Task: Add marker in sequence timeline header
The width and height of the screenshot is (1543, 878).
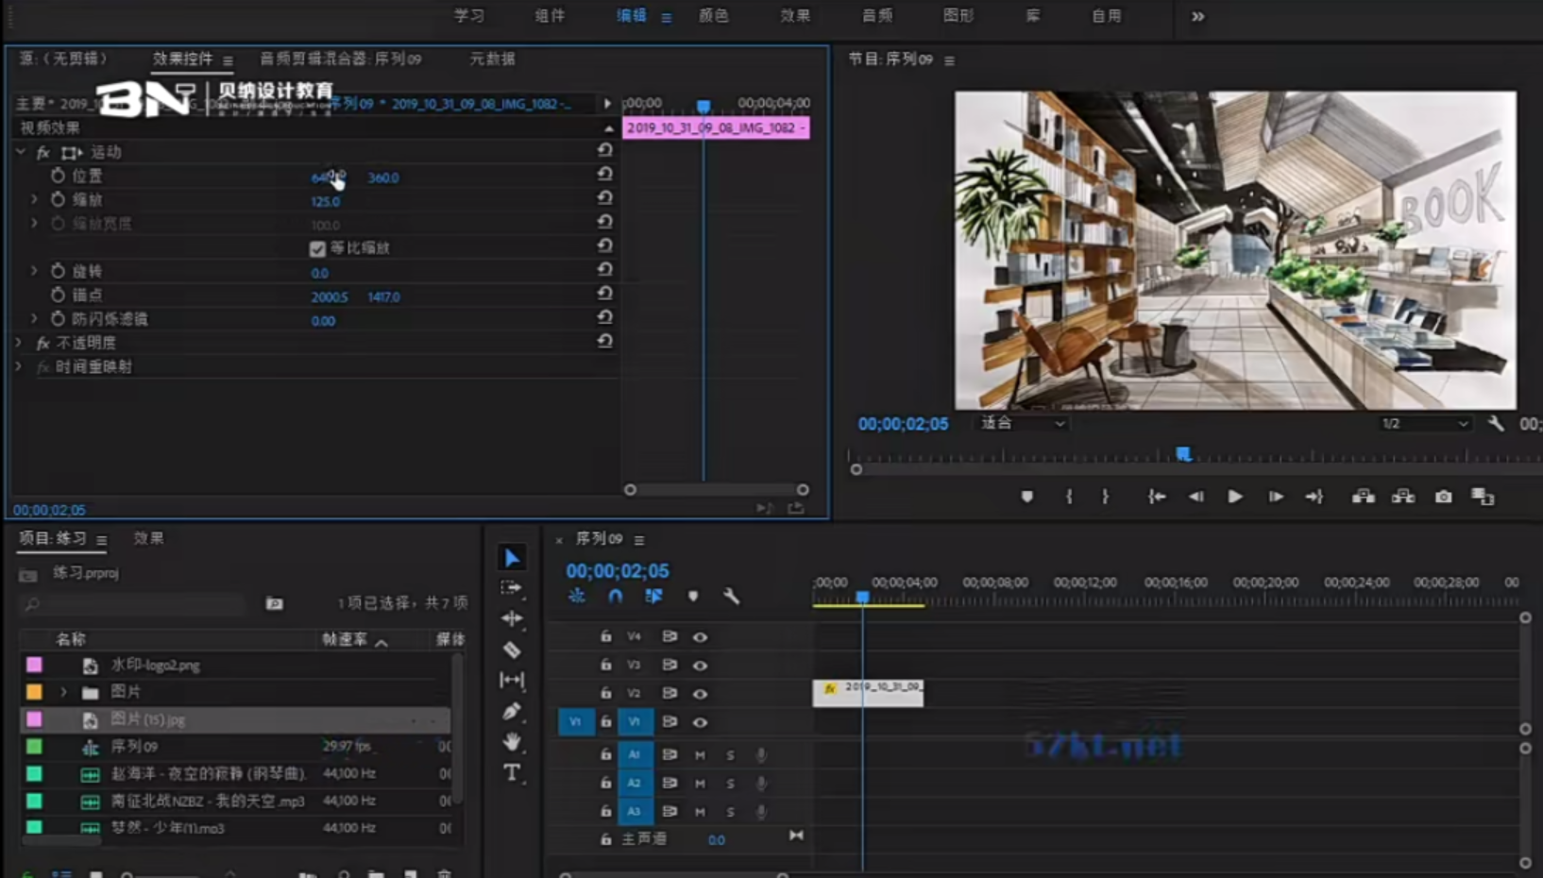Action: pos(692,596)
